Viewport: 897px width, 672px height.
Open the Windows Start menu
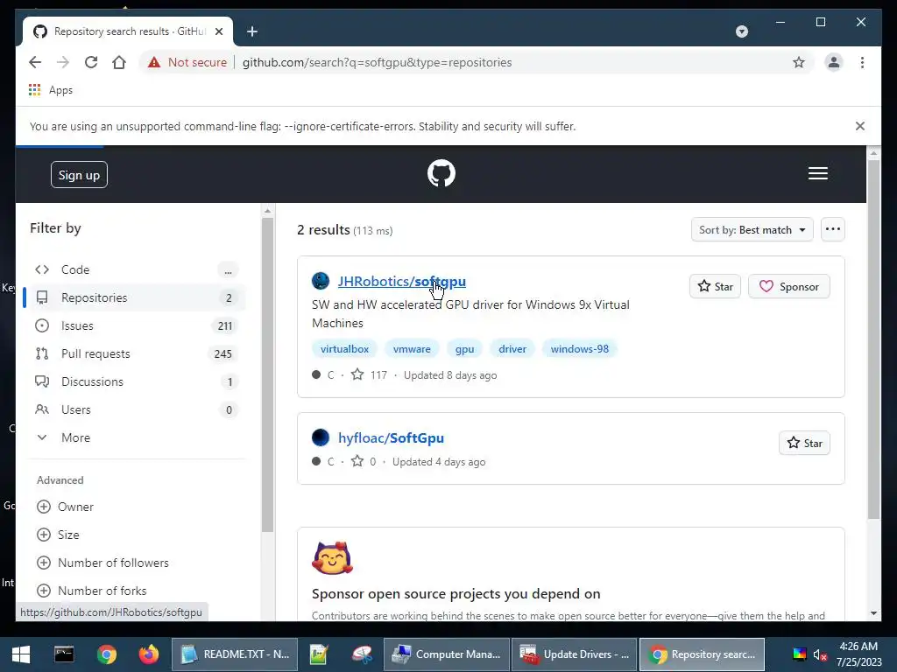coord(21,654)
